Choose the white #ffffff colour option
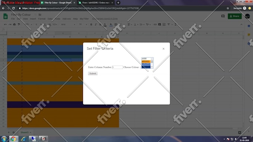The image size is (253, 142). point(146,59)
